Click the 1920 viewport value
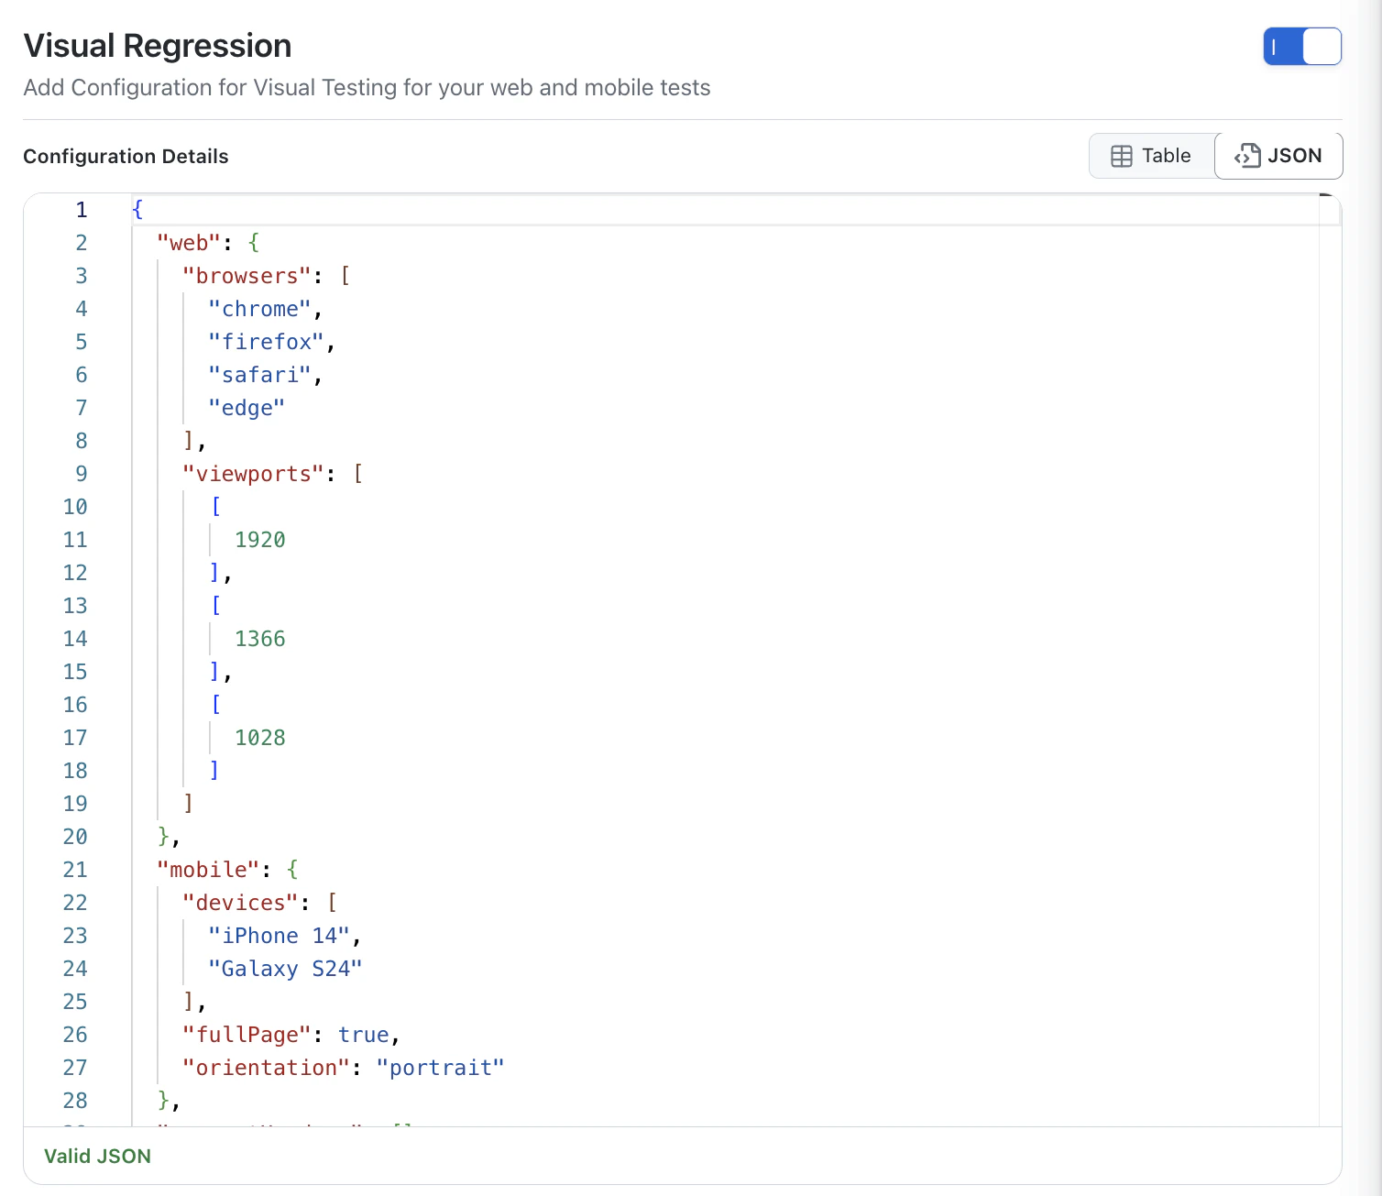Screen dimensions: 1382x1196 point(260,540)
